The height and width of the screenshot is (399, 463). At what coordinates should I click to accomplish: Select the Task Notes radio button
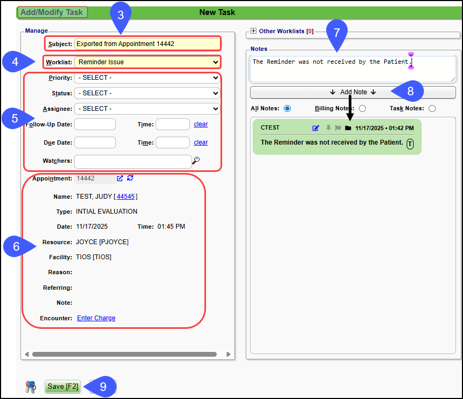click(x=432, y=109)
